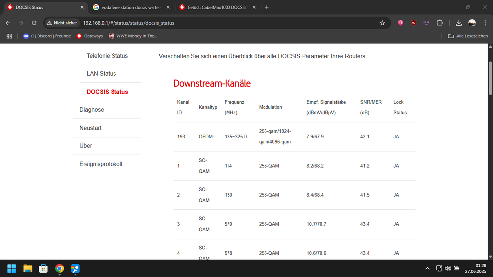
Task: Open the apps grid in the bookmarks bar
Action: tap(9, 36)
